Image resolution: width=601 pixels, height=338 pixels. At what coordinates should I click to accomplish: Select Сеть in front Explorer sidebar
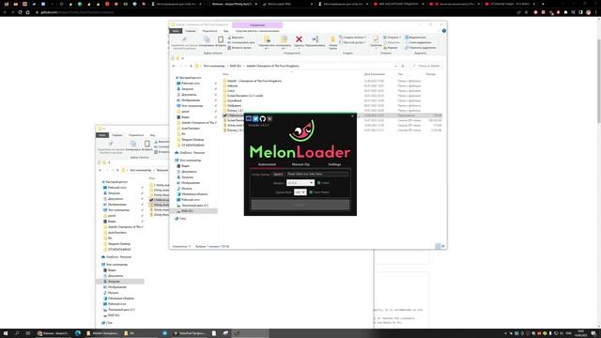tap(183, 219)
